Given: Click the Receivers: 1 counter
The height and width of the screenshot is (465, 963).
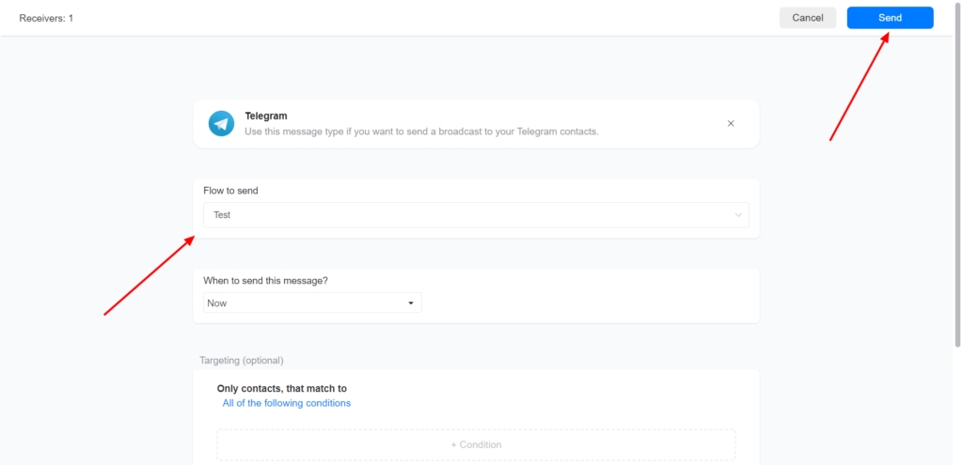Looking at the screenshot, I should point(46,18).
